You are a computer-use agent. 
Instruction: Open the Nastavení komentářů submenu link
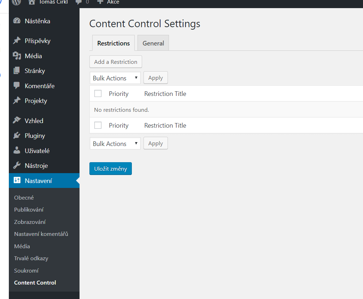pyautogui.click(x=41, y=234)
